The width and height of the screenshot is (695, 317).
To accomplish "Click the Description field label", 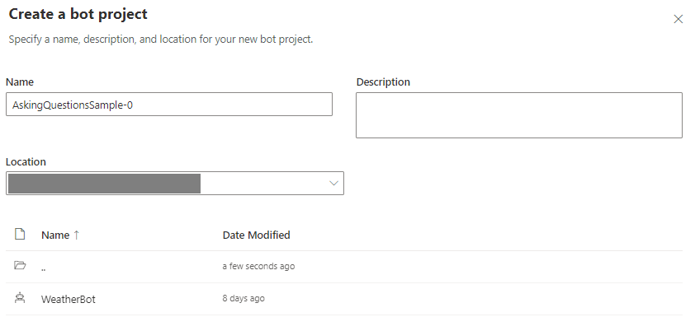I will coord(383,82).
